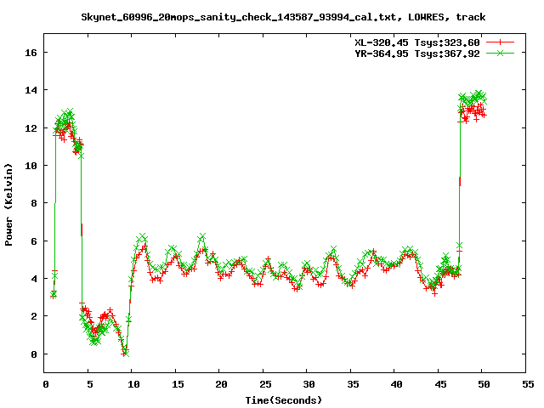Click the x-axis tick label 0
The image size is (544, 408).
click(45, 384)
